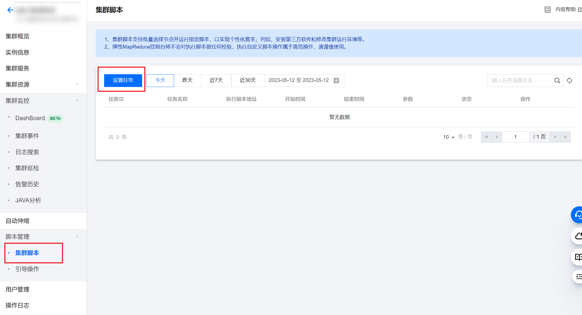Open the DashBoard BETA menu item
The width and height of the screenshot is (582, 315).
[x=30, y=118]
